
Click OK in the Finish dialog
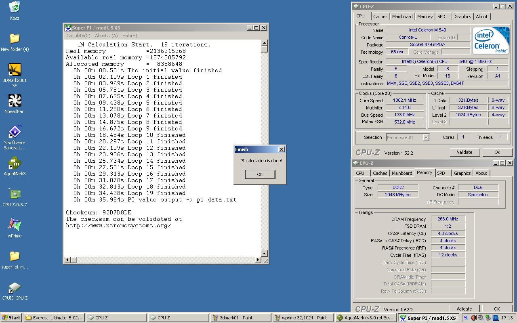click(260, 174)
